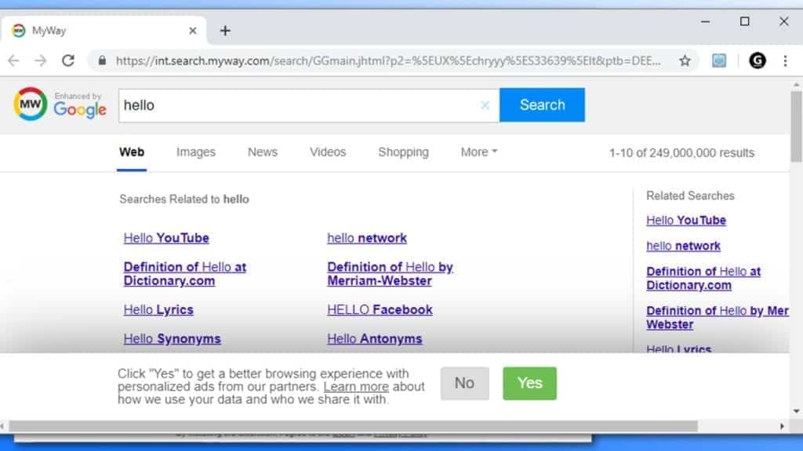
Task: Open Hello Synonyms link
Action: (172, 338)
